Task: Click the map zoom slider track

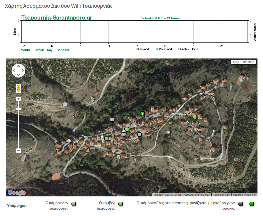Action: pos(18,130)
